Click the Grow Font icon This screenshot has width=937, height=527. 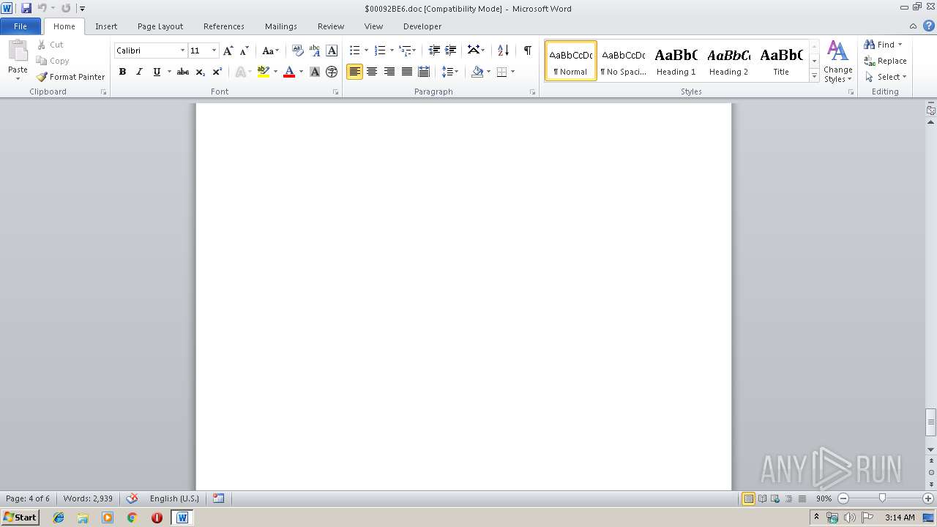pos(228,51)
